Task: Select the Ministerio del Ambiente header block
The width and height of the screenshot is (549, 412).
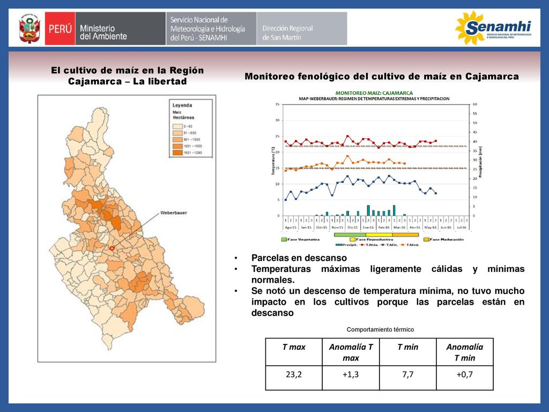Action: click(121, 28)
